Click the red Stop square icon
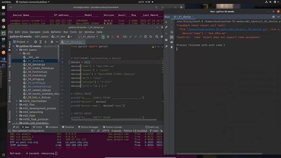This screenshot has width=281, height=158. pyautogui.click(x=118, y=36)
